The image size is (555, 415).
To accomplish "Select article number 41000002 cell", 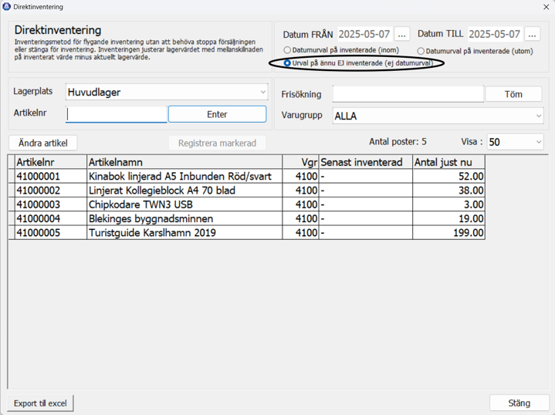I will click(x=51, y=191).
